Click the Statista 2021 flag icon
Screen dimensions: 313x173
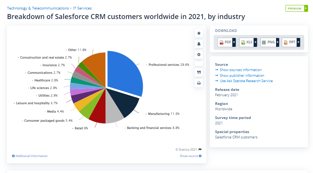pos(200,149)
